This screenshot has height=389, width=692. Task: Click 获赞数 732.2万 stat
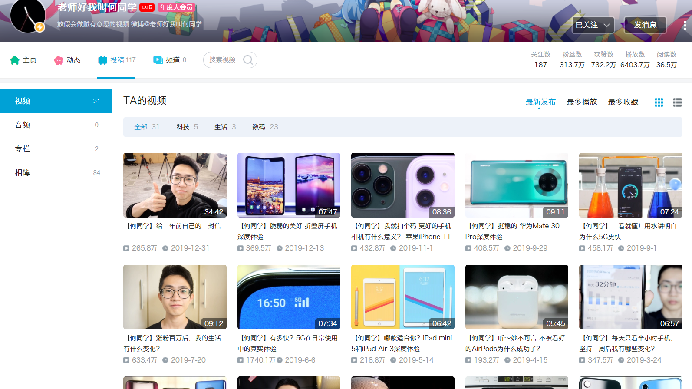click(603, 60)
